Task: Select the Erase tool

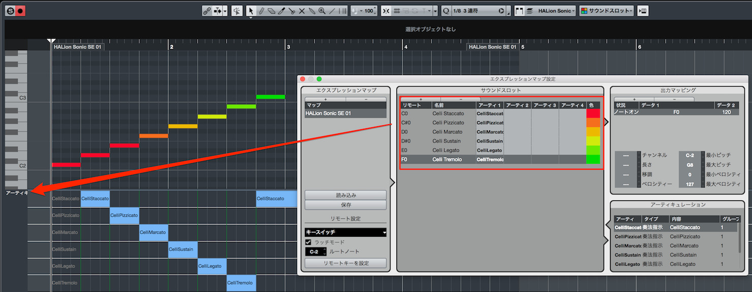Action: [x=271, y=11]
